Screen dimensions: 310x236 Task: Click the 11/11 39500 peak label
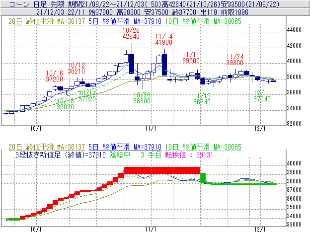191,58
